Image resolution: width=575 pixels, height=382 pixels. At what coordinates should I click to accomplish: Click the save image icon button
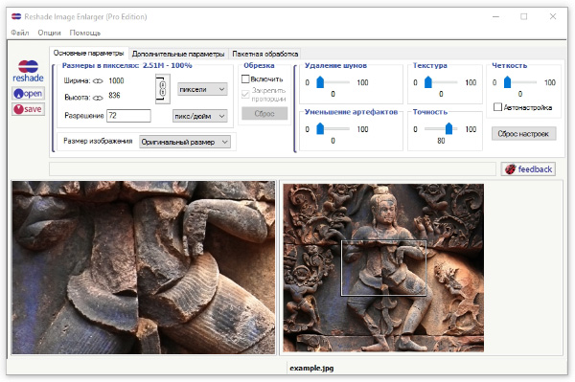[28, 109]
